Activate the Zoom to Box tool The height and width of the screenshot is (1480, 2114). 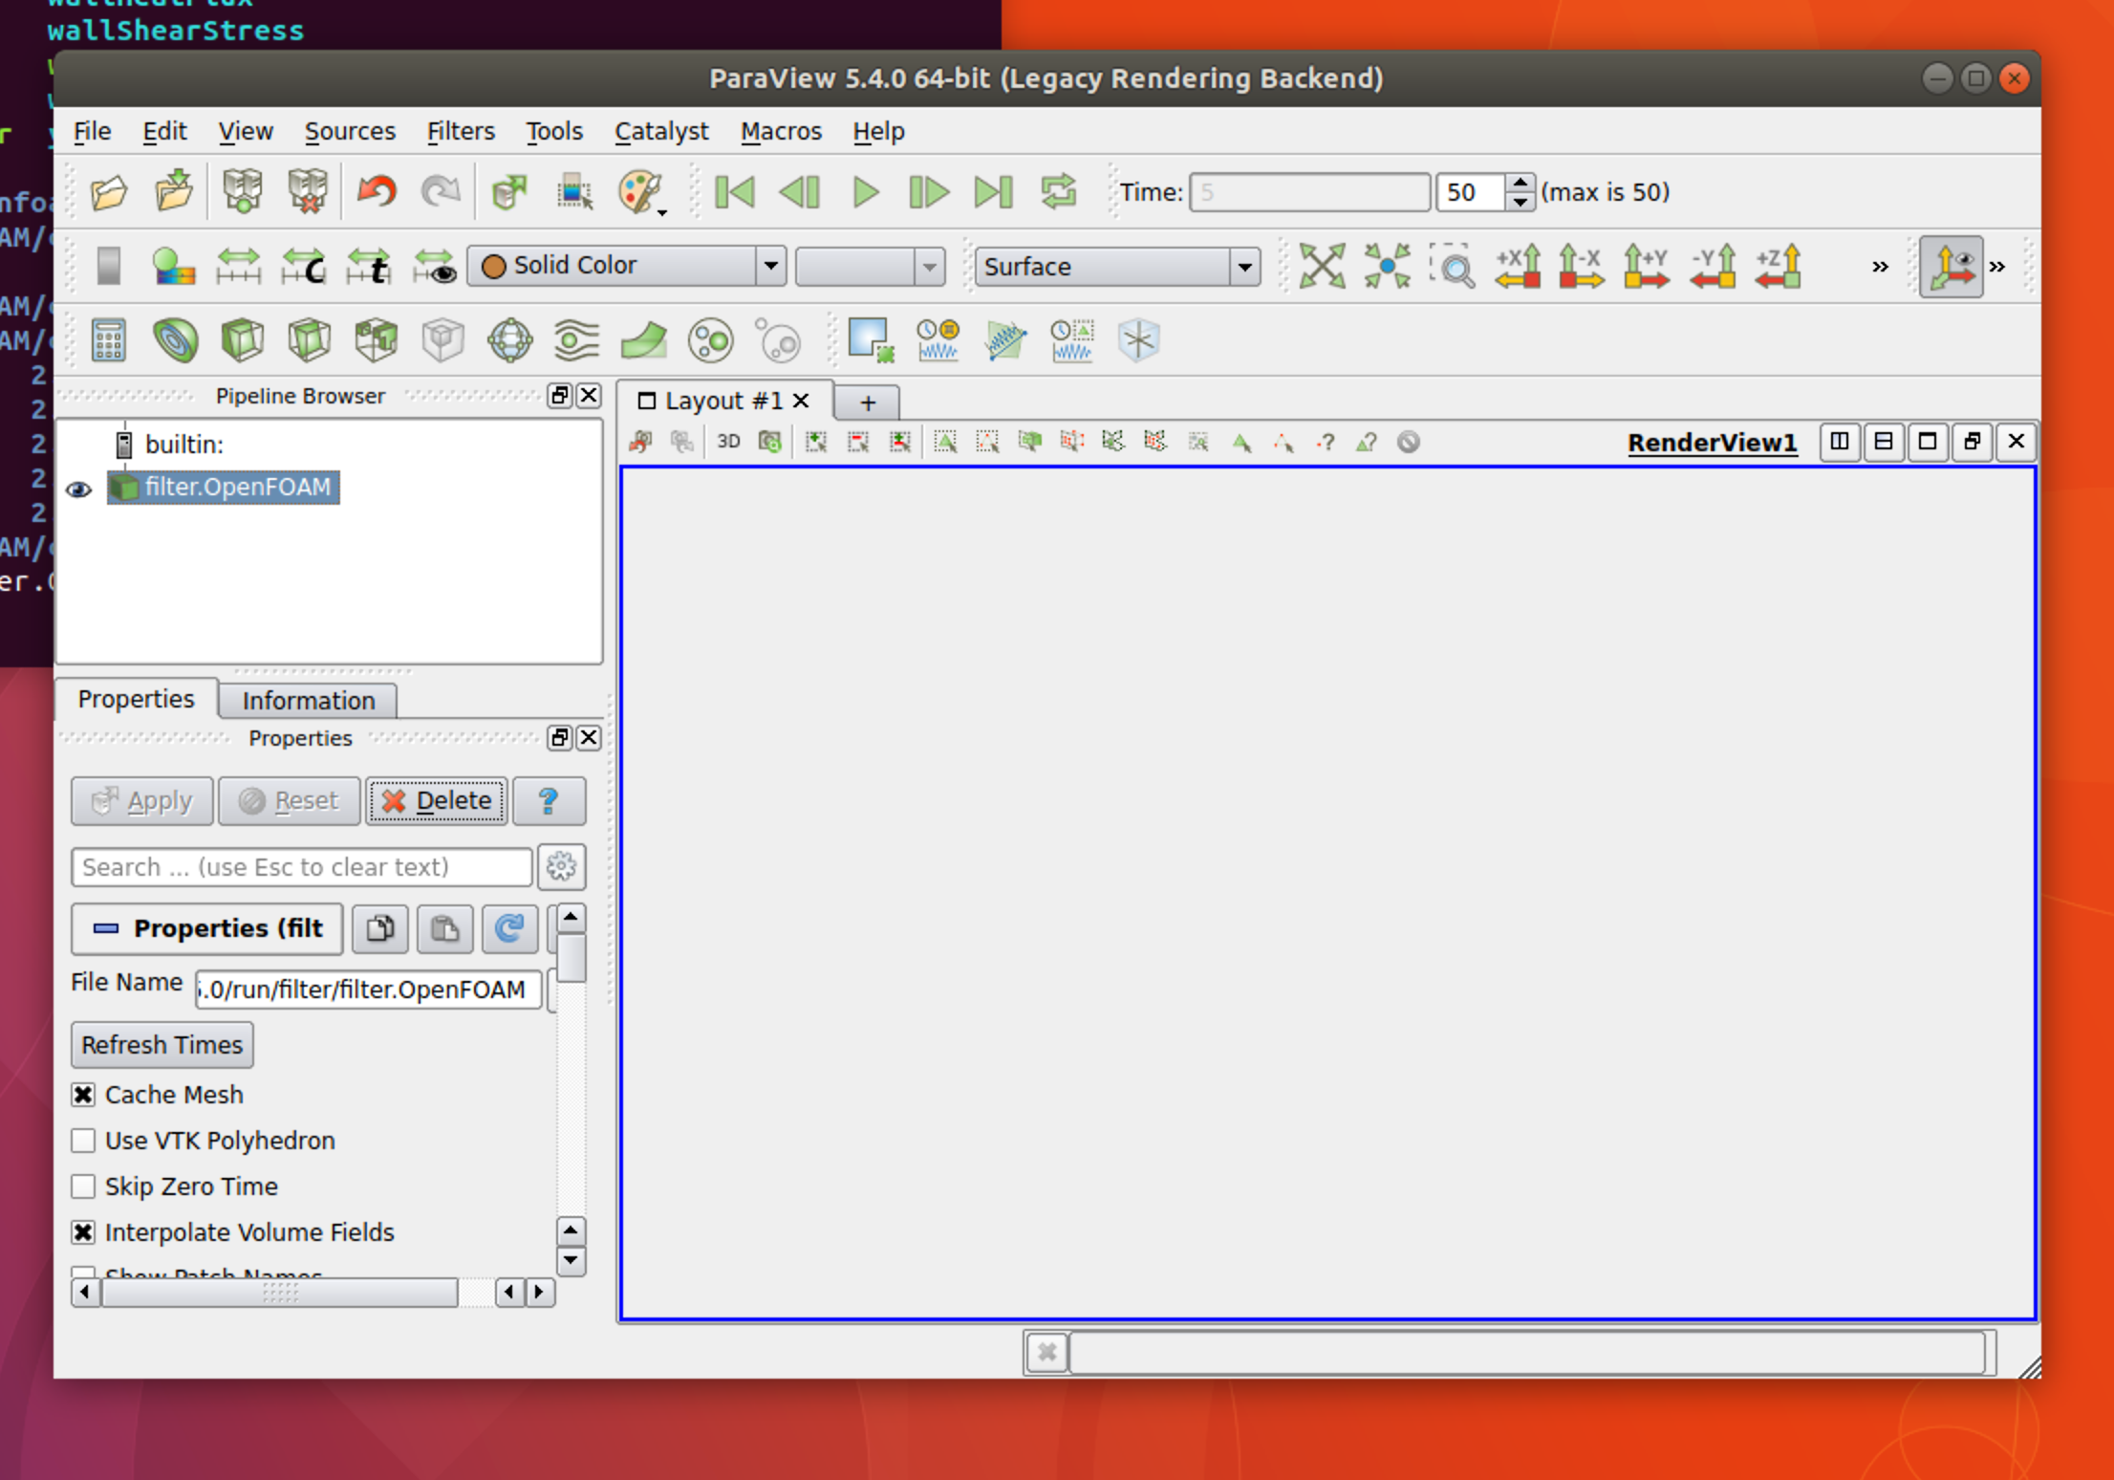(x=1453, y=266)
